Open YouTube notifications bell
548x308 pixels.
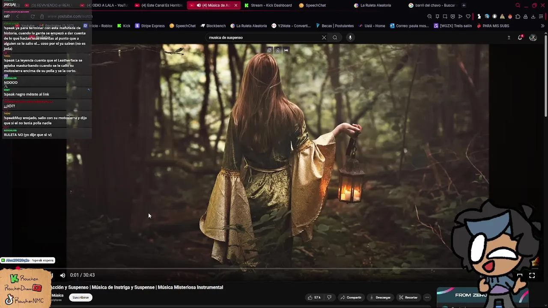520,38
